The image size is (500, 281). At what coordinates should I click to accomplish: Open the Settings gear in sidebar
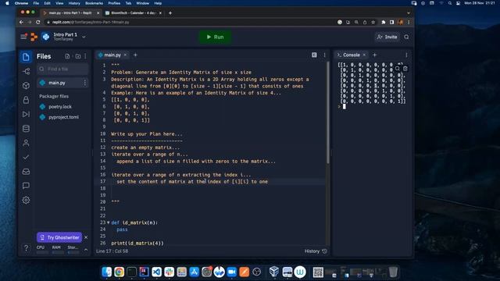26,200
